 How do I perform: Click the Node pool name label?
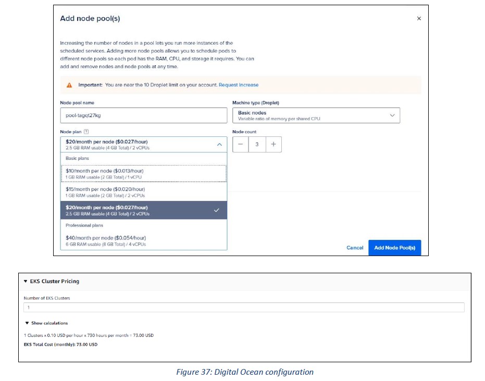point(77,103)
